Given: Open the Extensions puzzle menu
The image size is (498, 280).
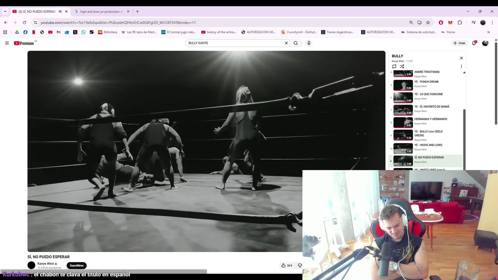Looking at the screenshot, I should click(x=459, y=23).
